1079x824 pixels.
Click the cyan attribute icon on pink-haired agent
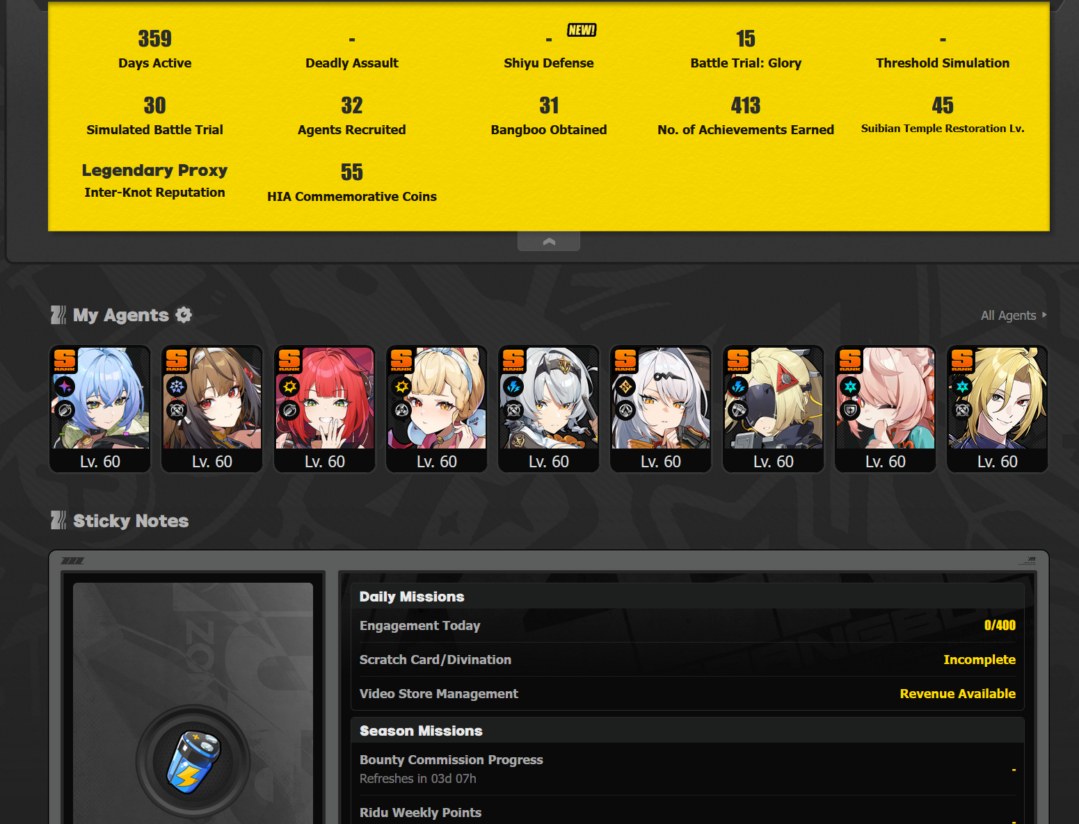click(850, 387)
